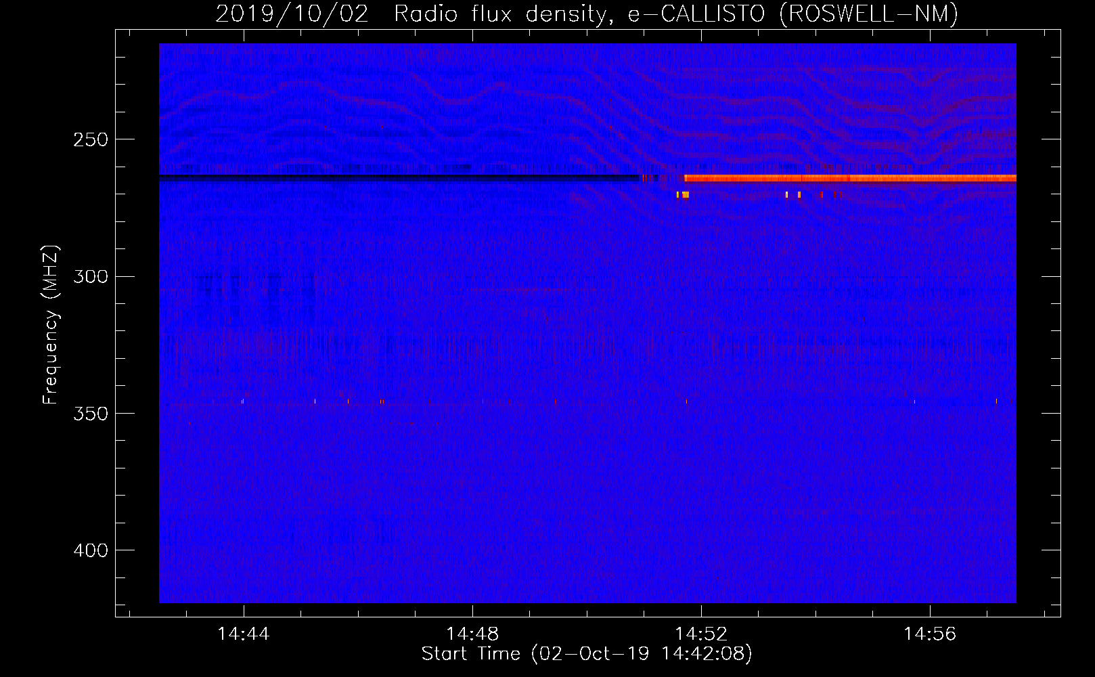
Task: Click the 14:52 time tick label
Action: coord(702,634)
